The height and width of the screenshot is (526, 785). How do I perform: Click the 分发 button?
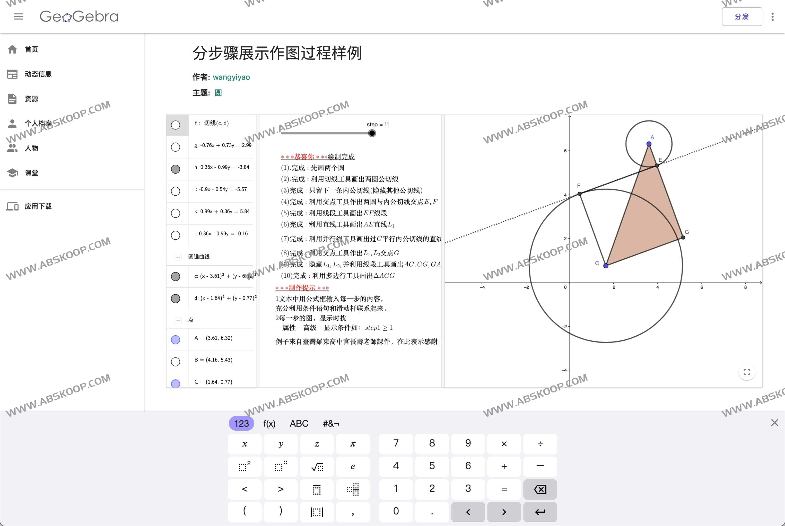click(742, 17)
